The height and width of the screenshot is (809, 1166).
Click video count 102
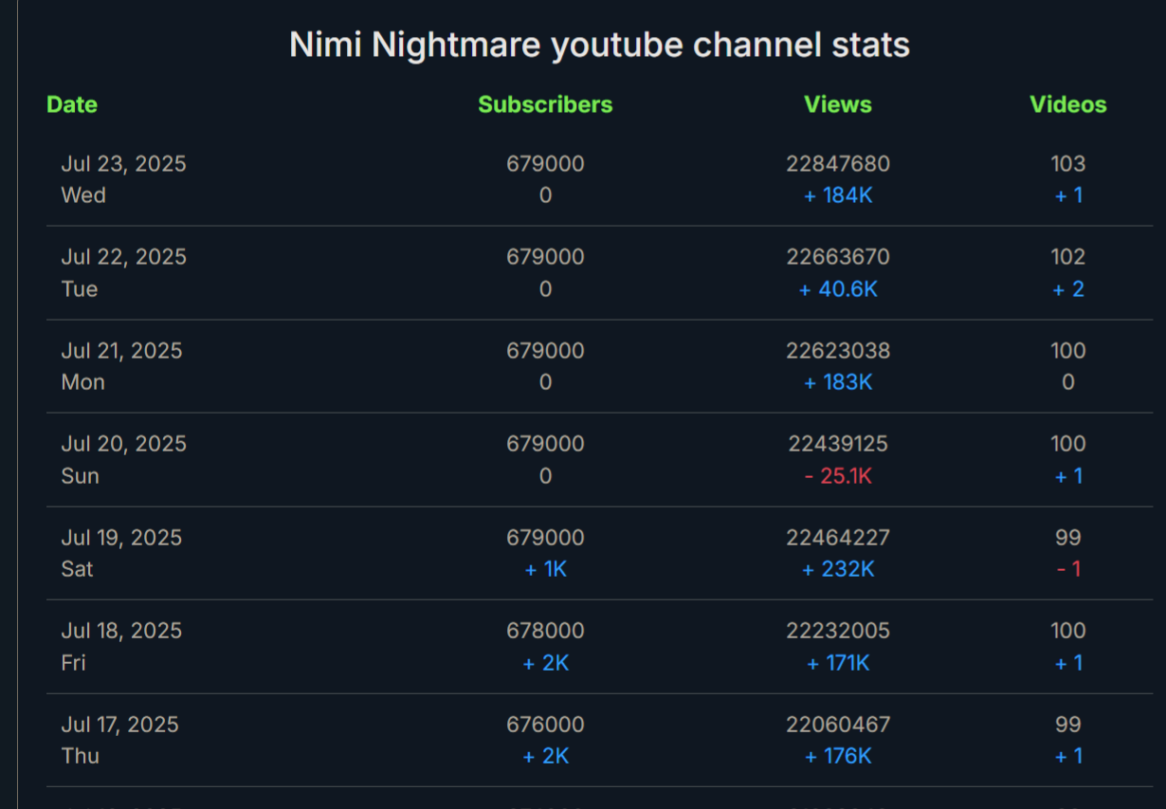(1068, 257)
